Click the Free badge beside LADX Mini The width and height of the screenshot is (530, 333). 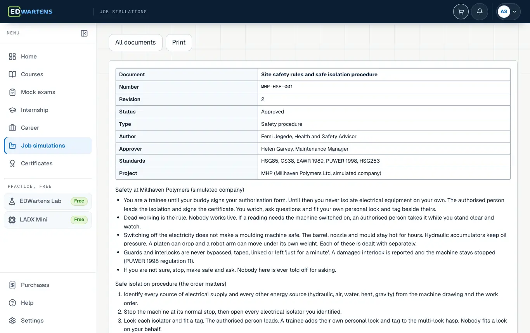(x=79, y=220)
